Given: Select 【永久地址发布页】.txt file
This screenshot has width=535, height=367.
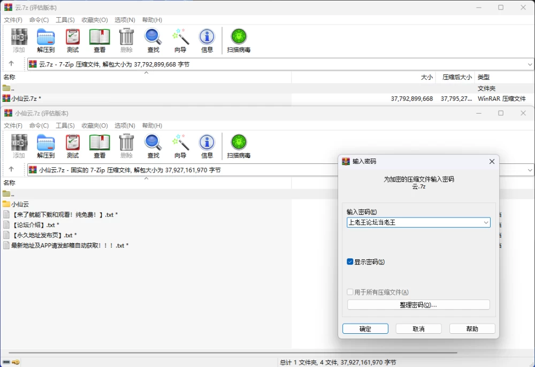Looking at the screenshot, I should click(x=40, y=235).
